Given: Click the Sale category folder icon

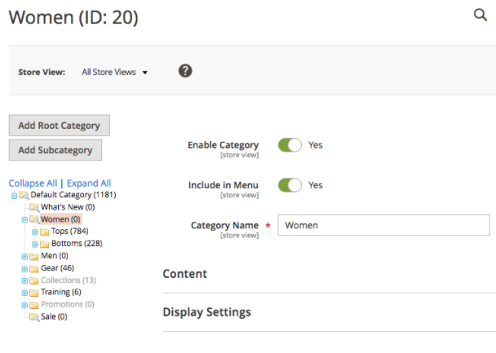Looking at the screenshot, I should click(x=33, y=316).
